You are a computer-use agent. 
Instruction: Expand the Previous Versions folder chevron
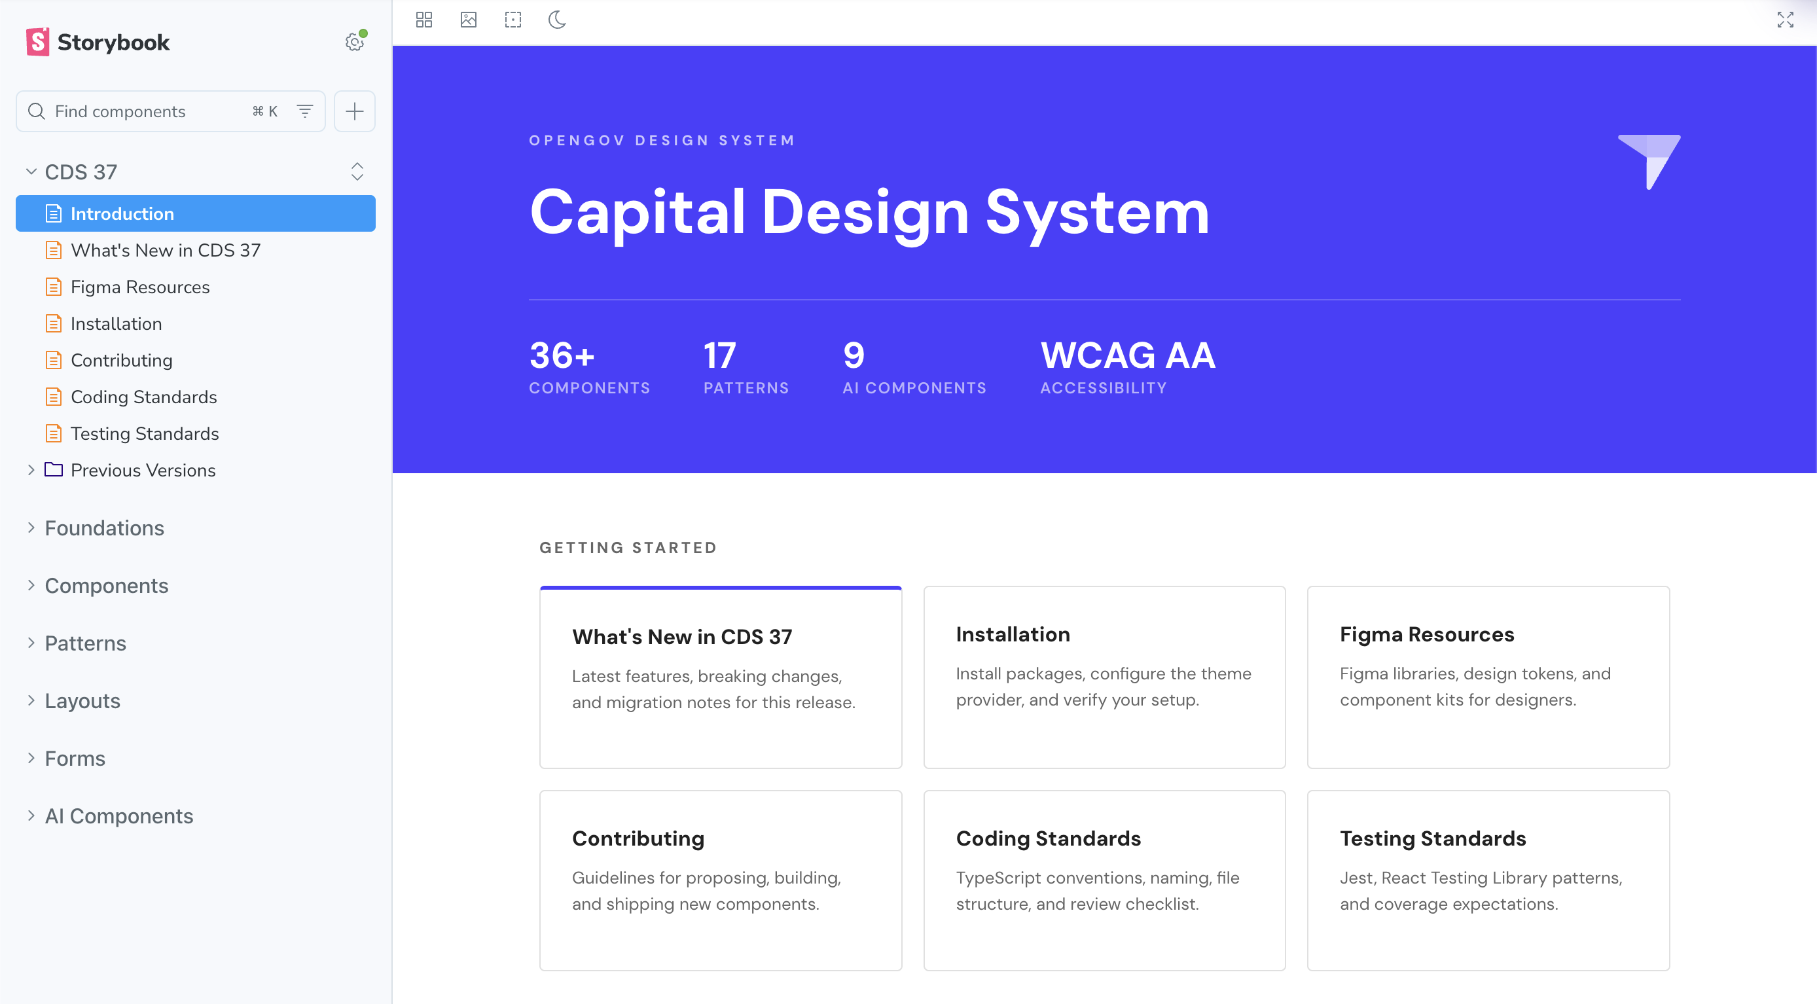(30, 469)
